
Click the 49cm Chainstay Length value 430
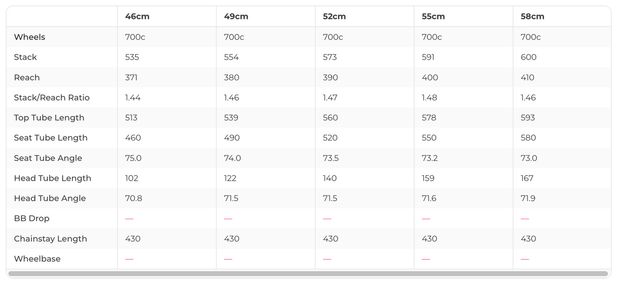click(231, 239)
